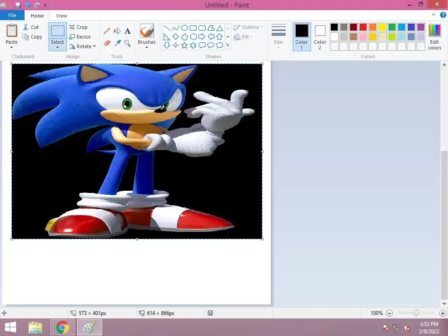Pick the green color swatch

[392, 27]
